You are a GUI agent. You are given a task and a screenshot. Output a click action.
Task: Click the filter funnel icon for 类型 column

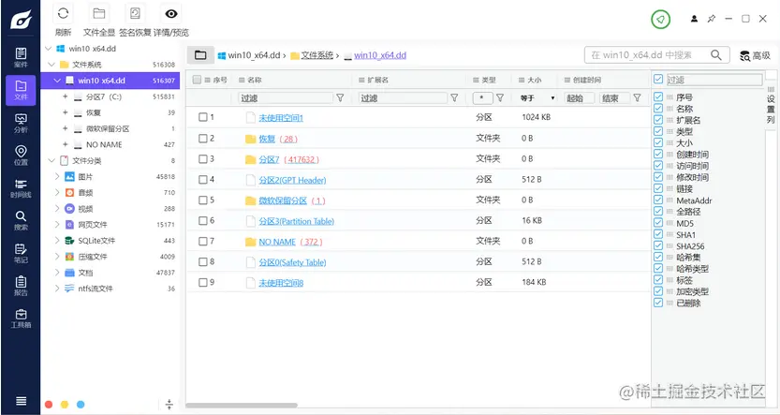500,98
